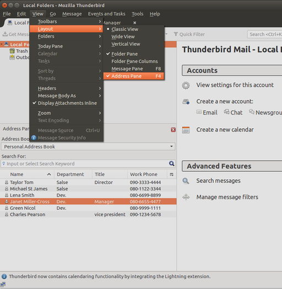282x289 pixels.
Task: Click the Manage message filters icon
Action: coord(186,197)
